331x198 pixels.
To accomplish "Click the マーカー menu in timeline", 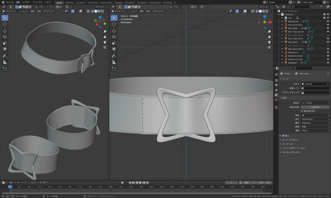I will pos(43,183).
